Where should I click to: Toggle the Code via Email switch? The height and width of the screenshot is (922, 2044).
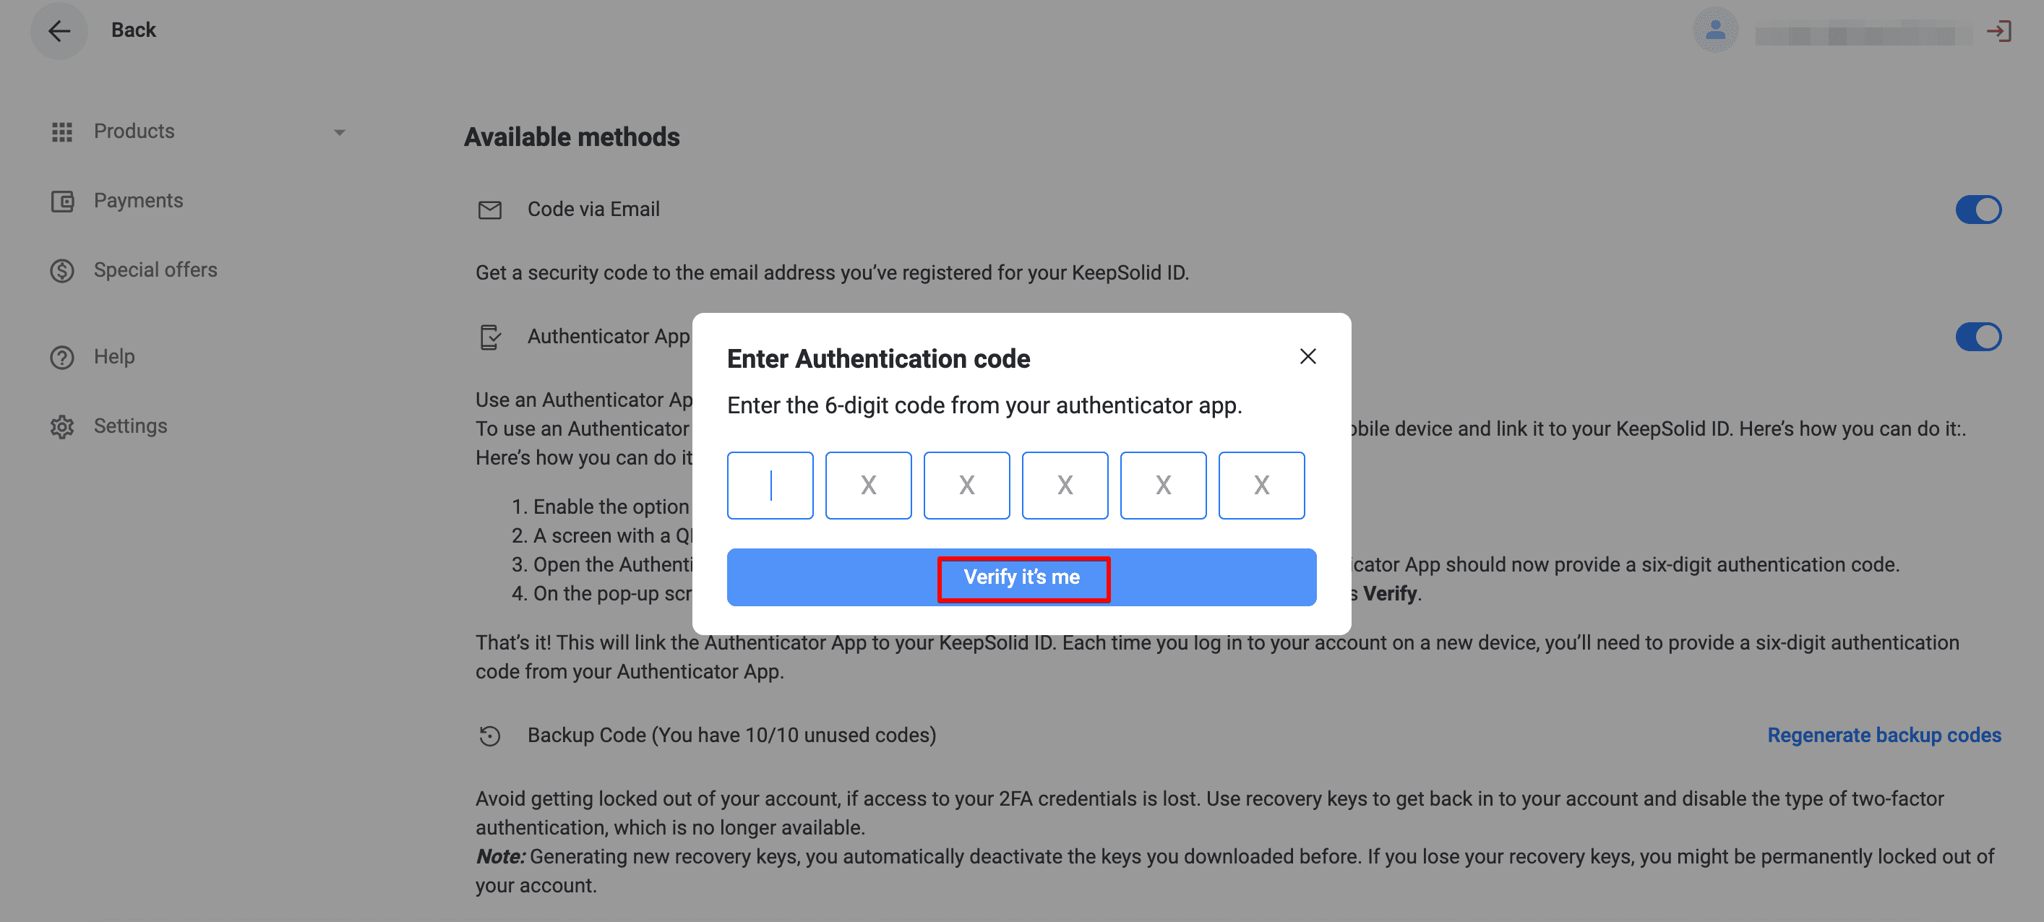click(x=1978, y=210)
